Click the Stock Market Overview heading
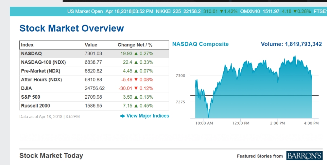 (72, 28)
